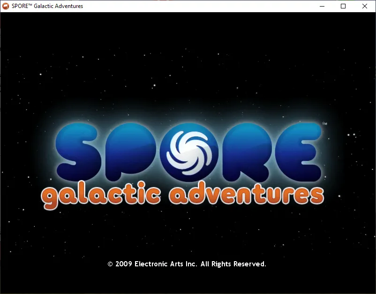The image size is (376, 294).
Task: Minimize the SPORE Galactic Adventures window
Action: coord(322,6)
